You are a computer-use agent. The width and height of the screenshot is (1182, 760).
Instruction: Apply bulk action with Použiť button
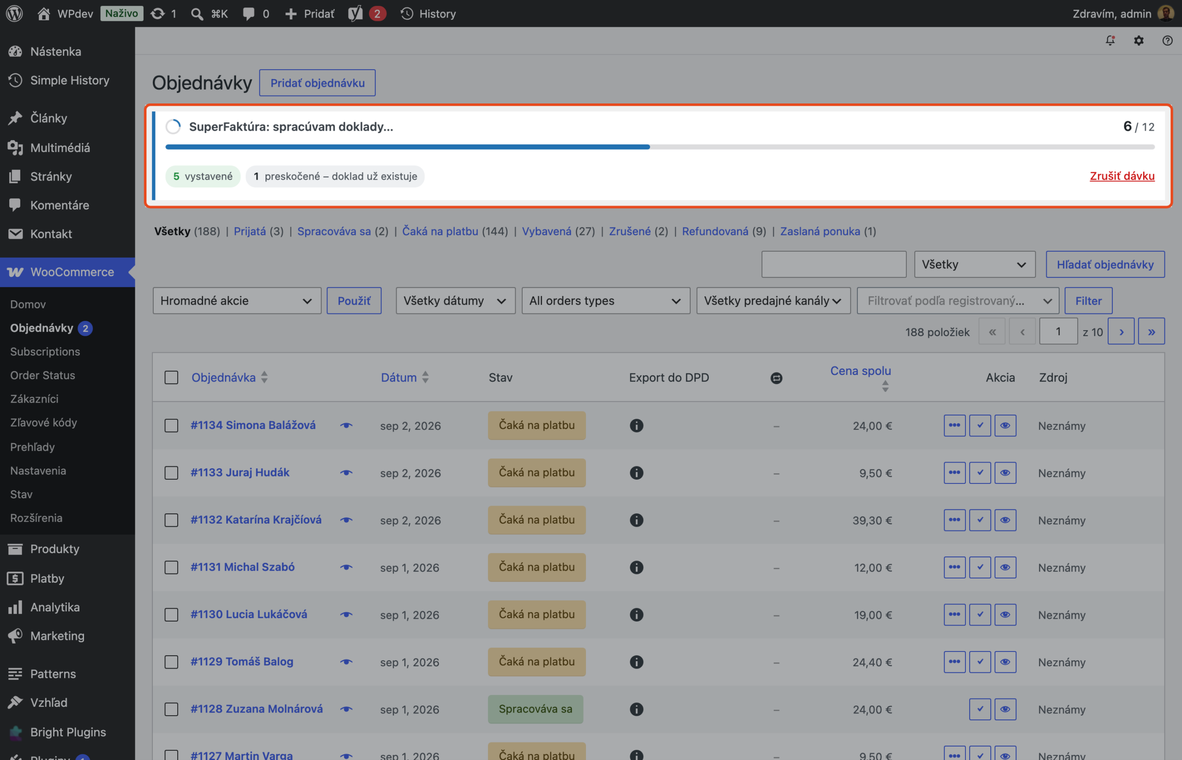coord(354,301)
